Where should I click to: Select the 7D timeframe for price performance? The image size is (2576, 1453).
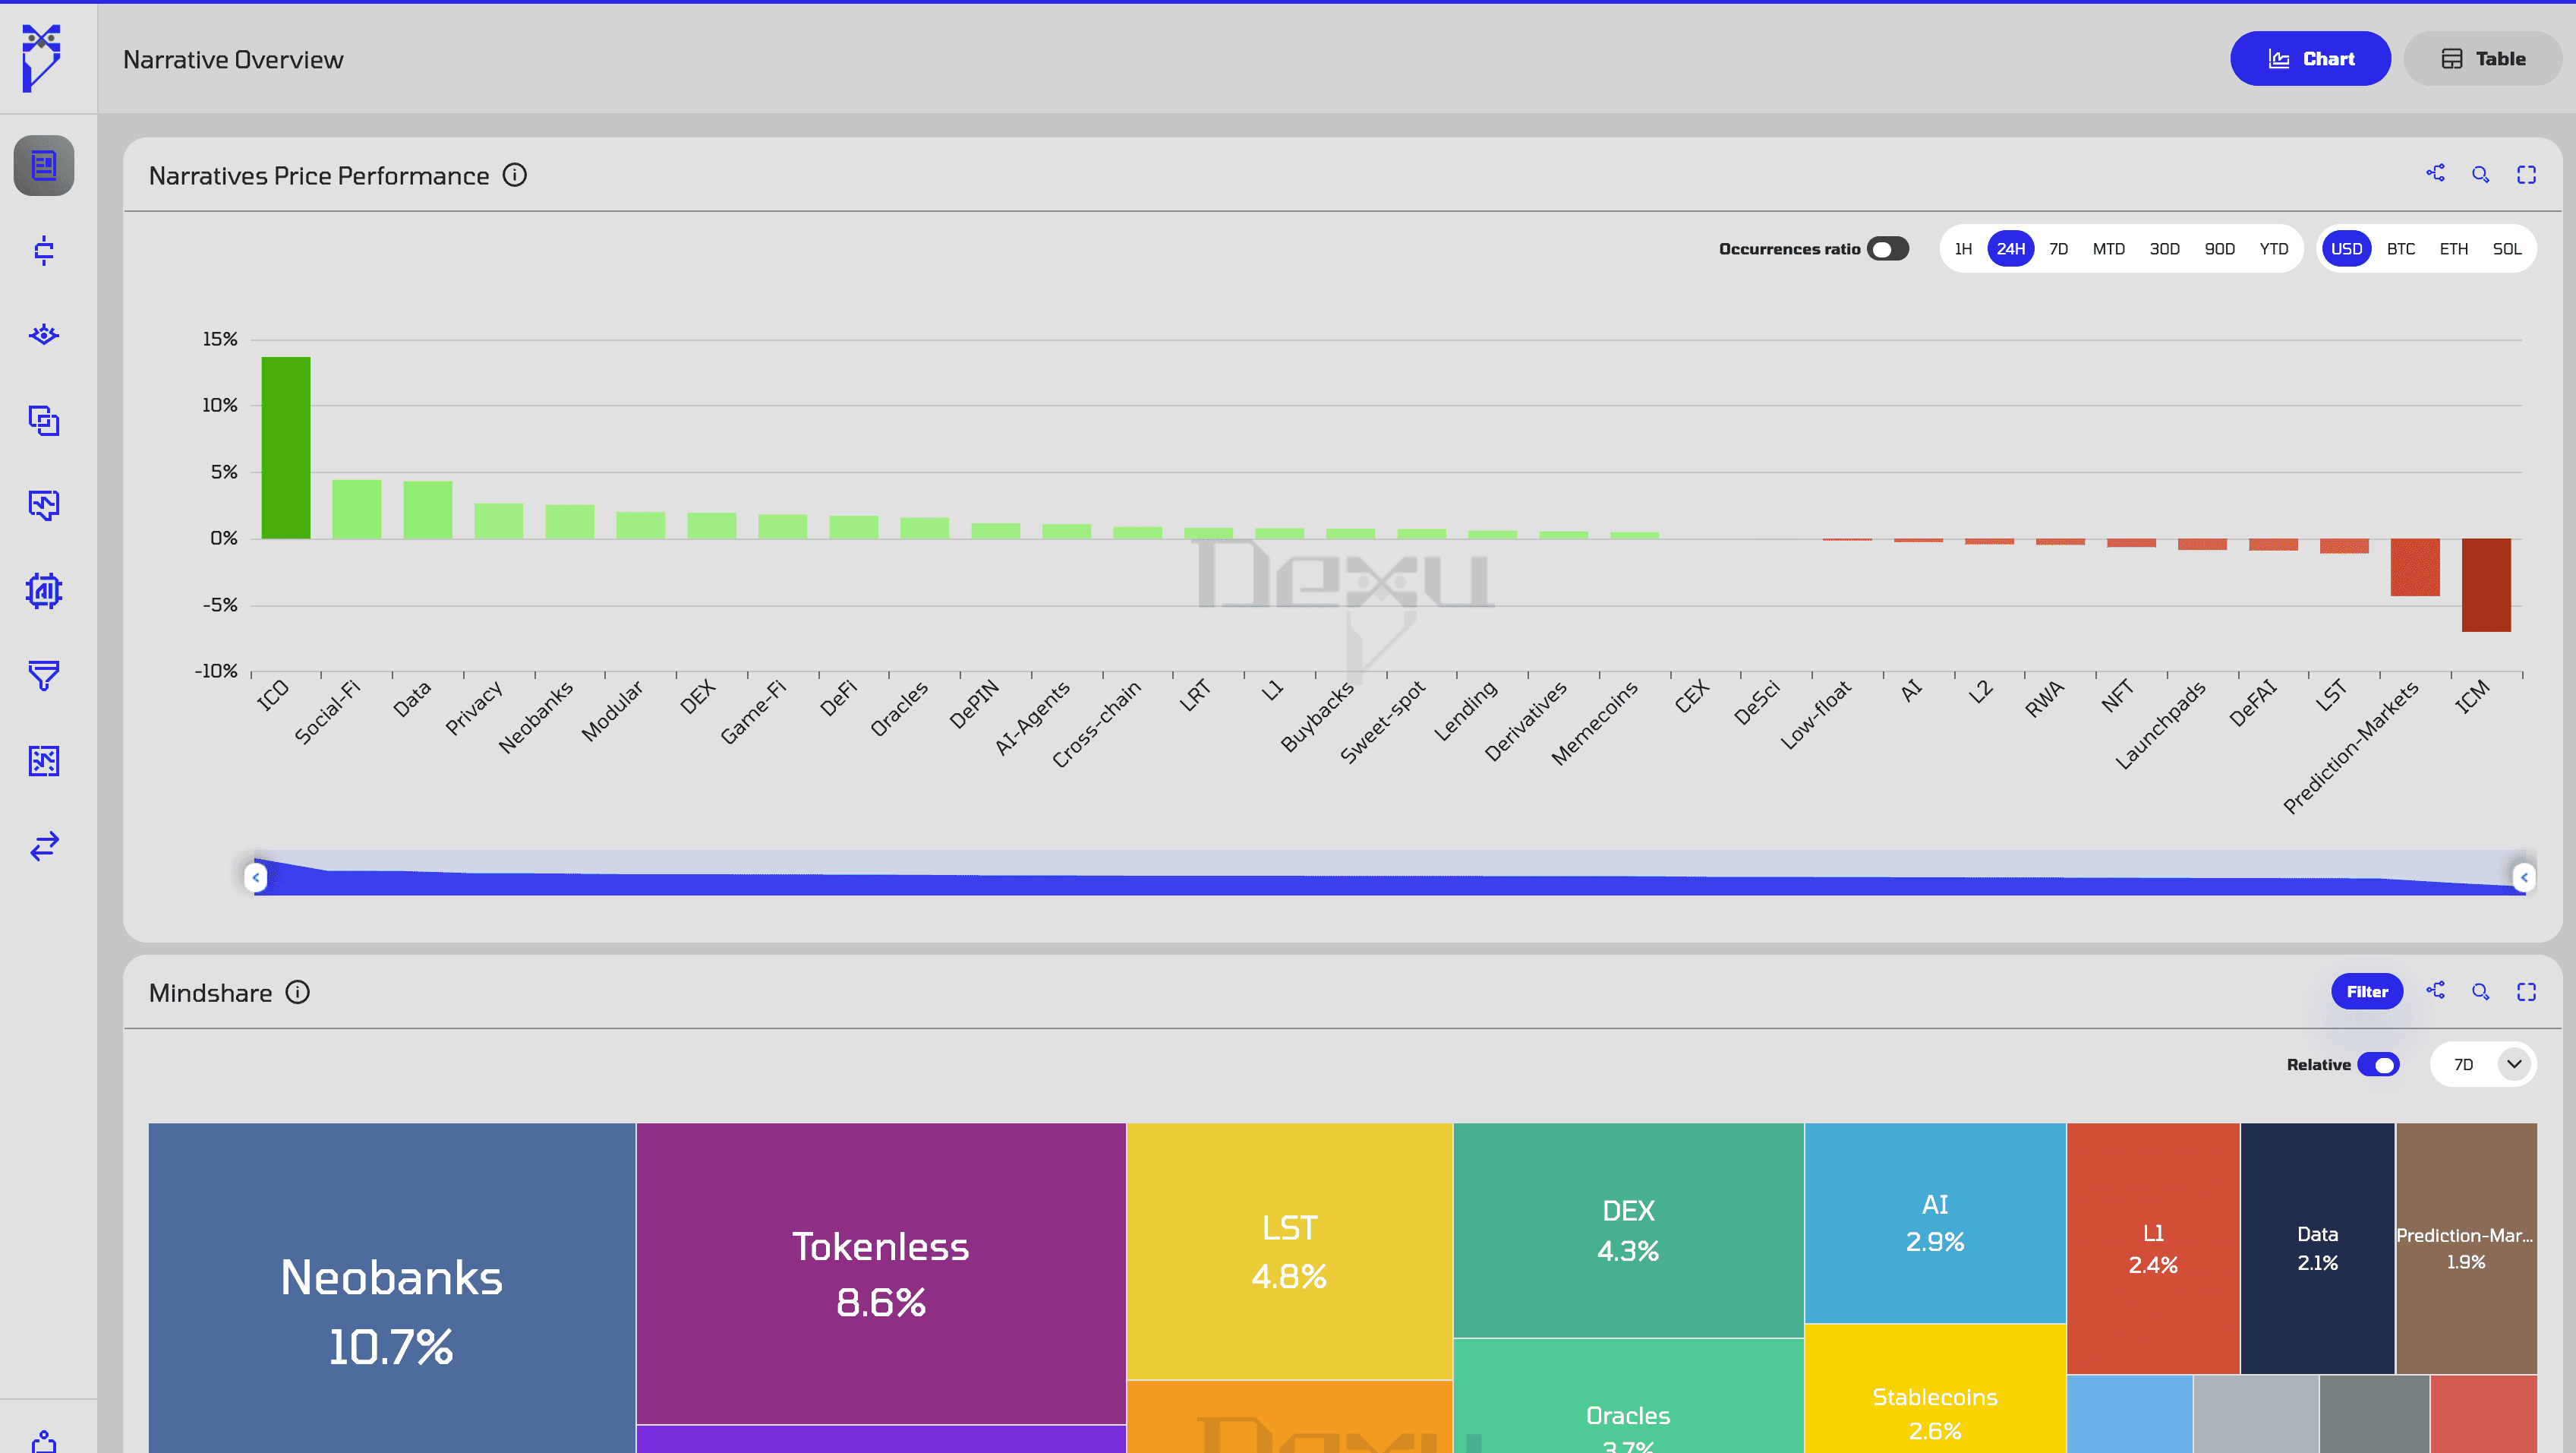click(x=2058, y=248)
